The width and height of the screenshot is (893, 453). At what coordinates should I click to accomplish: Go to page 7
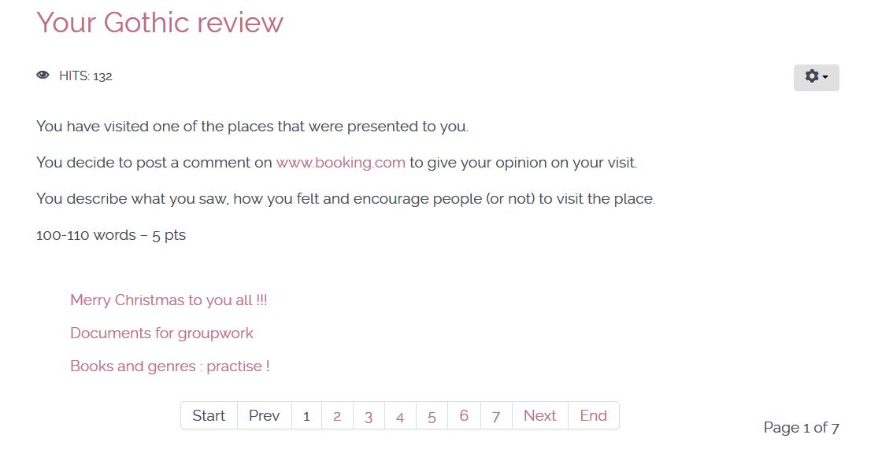495,416
